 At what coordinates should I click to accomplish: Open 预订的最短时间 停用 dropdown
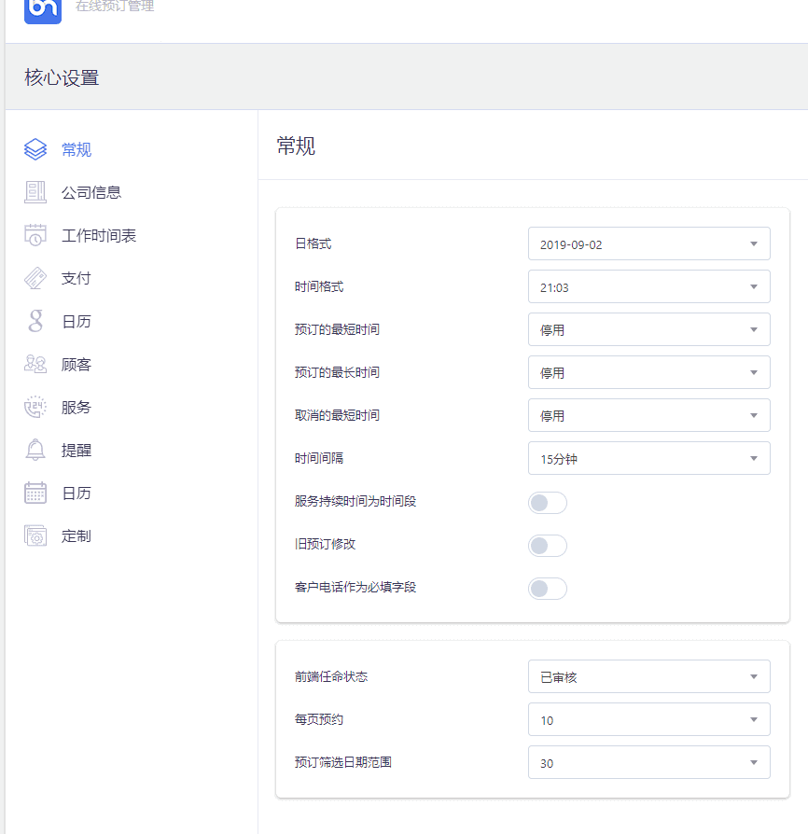pyautogui.click(x=649, y=329)
